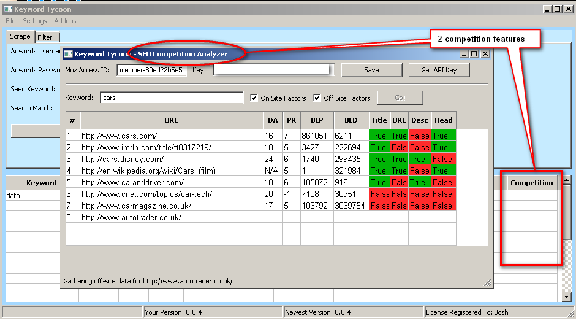Select the cnet.com car-tech URL cell
The height and width of the screenshot is (319, 576).
[x=172, y=194]
